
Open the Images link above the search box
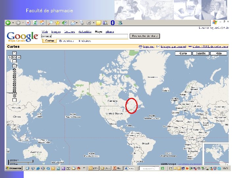click(56, 32)
